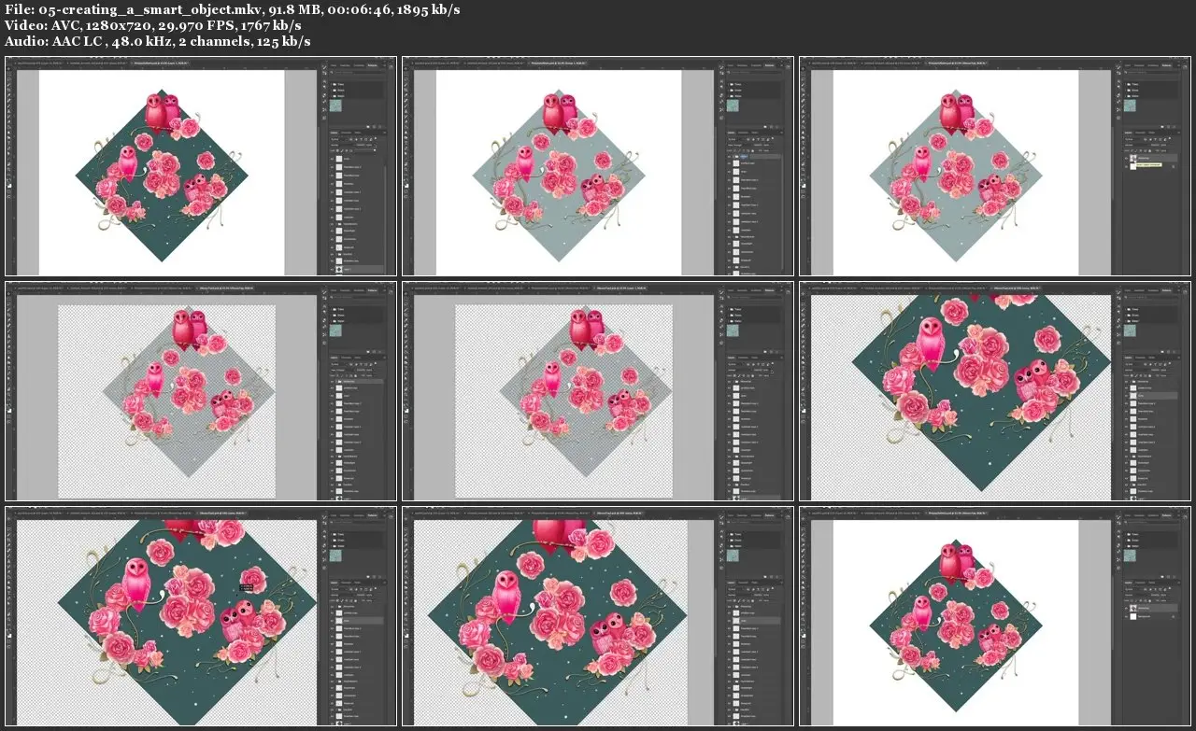Click the 'Audio: AAC LC' info line

pyautogui.click(x=158, y=42)
